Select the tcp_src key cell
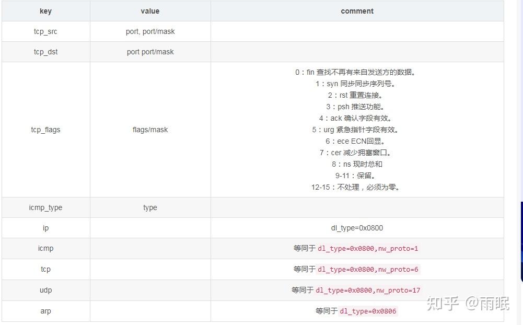523x325 pixels. [45, 31]
